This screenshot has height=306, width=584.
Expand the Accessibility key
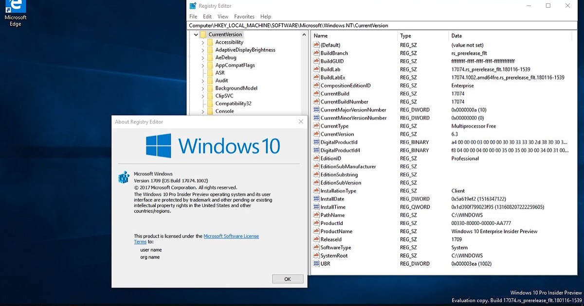204,42
